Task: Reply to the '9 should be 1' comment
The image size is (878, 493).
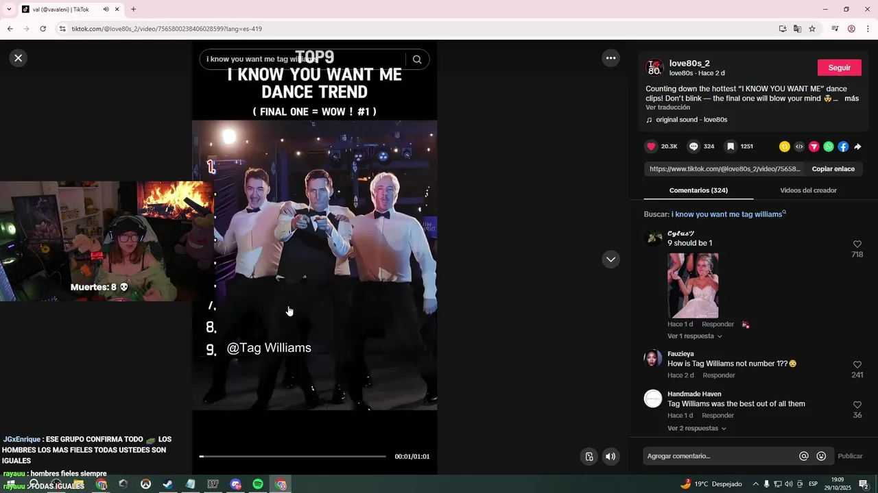Action: coord(717,325)
